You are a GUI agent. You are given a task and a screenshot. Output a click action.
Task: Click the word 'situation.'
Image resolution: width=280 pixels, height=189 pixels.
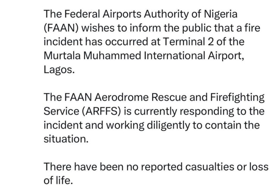[x=66, y=139]
